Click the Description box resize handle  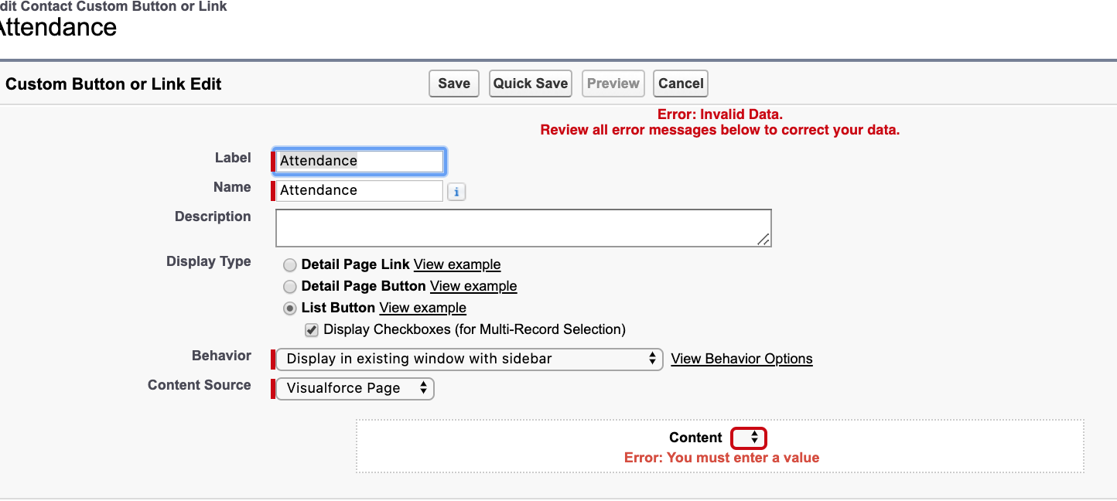coord(763,240)
